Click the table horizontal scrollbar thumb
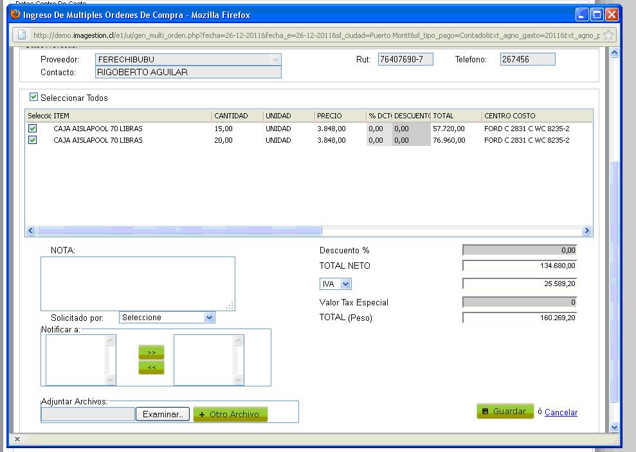 click(179, 231)
